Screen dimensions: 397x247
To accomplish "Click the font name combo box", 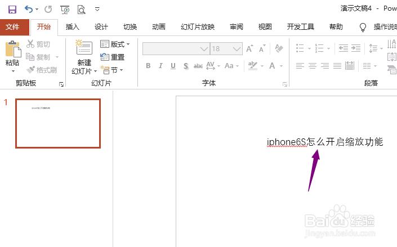I will coord(176,48).
